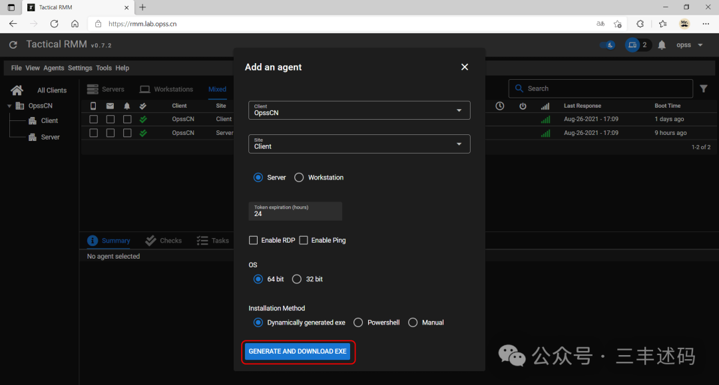
Task: Click signal strength icon in 1 days ago row
Action: click(545, 119)
